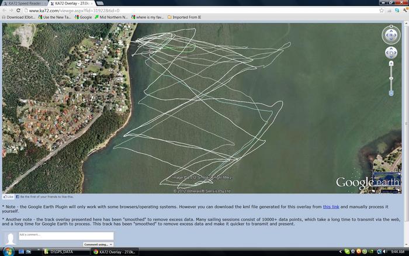Click the browser back arrow
The image size is (409, 256).
pyautogui.click(x=5, y=11)
